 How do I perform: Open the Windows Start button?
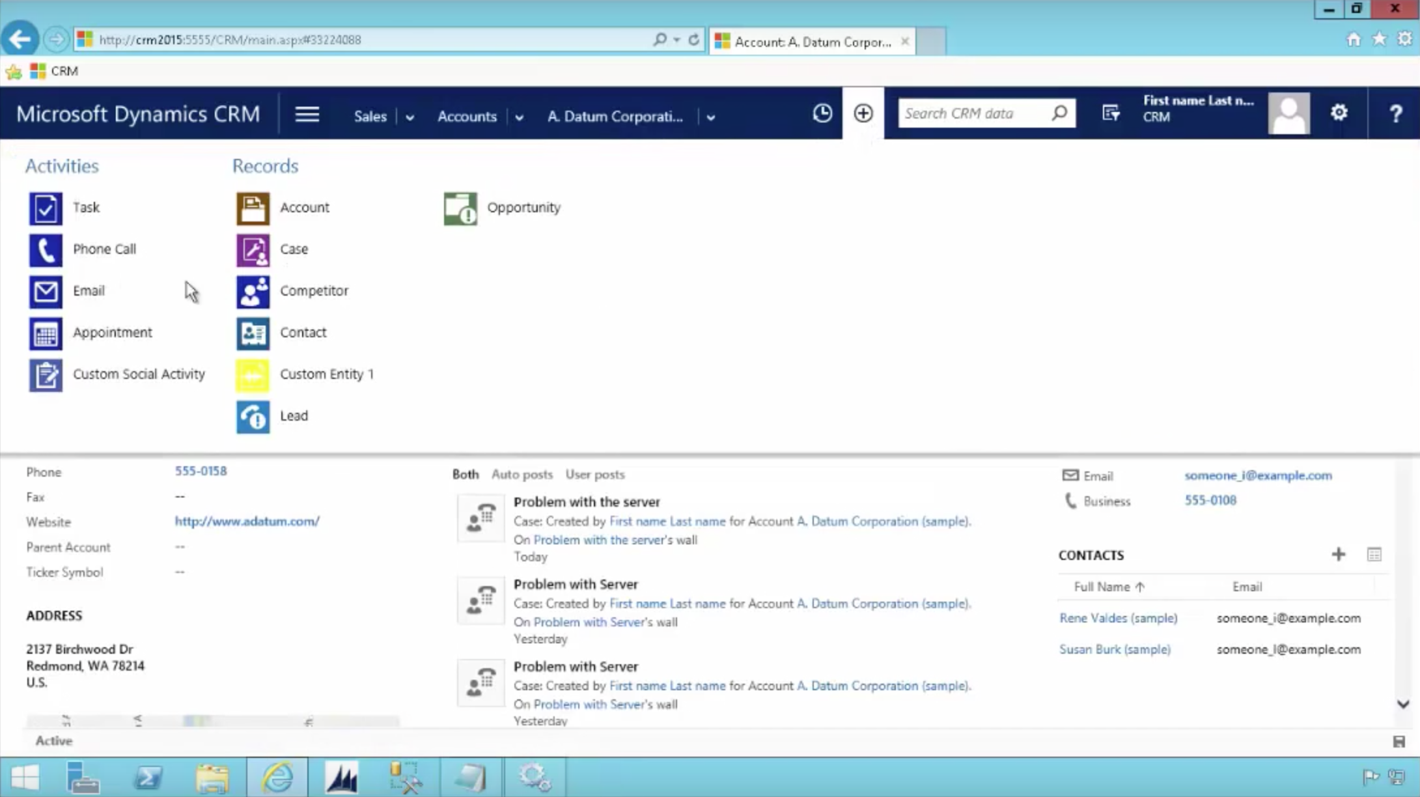25,777
